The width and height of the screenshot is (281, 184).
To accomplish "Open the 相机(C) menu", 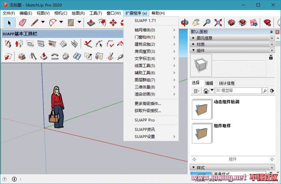I will pos(60,13).
